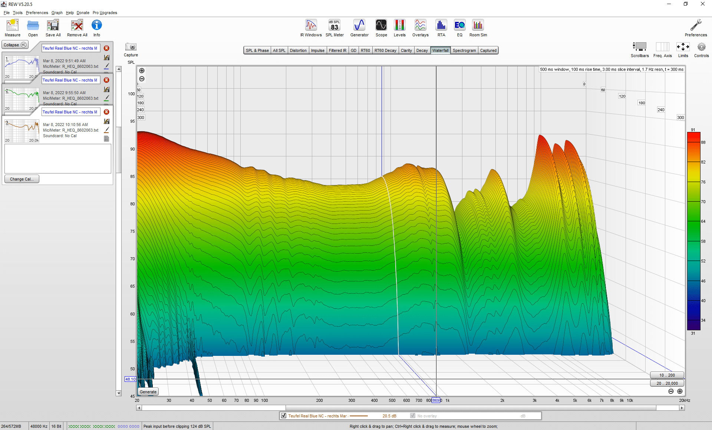This screenshot has width=712, height=430.
Task: Click the Change Cal... button
Action: [22, 179]
